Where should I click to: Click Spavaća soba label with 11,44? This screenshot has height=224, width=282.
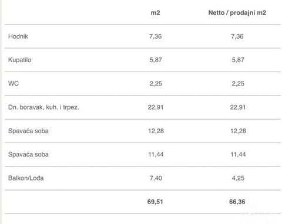28,155
